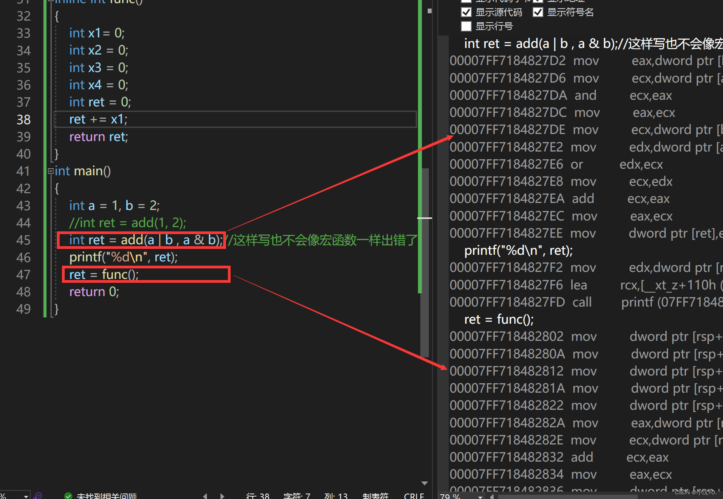723x499 pixels.
Task: Collapse the int main() function block
Action: click(x=51, y=171)
